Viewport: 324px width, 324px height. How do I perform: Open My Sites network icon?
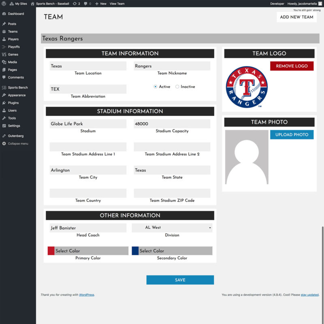[x=12, y=4]
